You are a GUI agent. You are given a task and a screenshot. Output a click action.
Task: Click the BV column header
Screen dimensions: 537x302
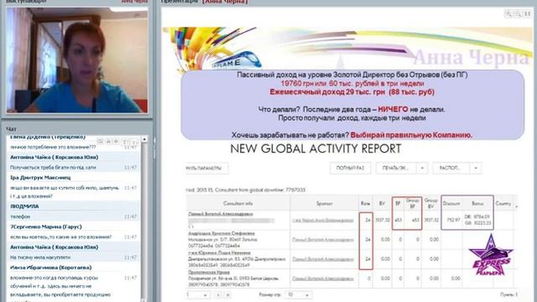point(383,203)
